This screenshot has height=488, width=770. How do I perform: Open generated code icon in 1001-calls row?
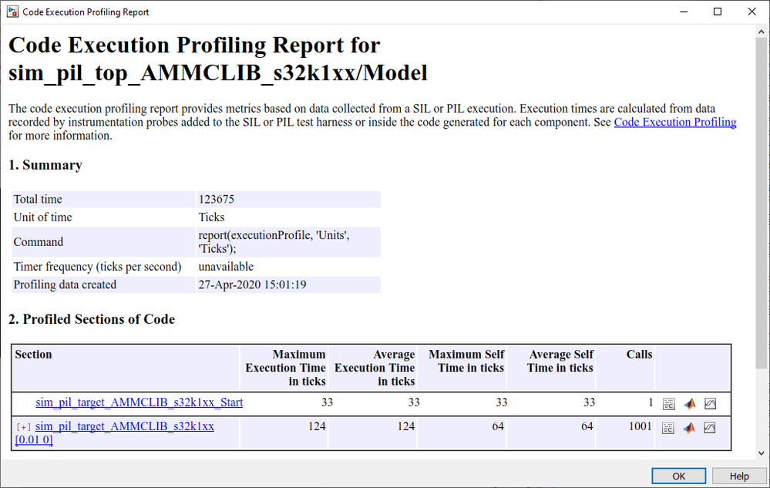[667, 428]
